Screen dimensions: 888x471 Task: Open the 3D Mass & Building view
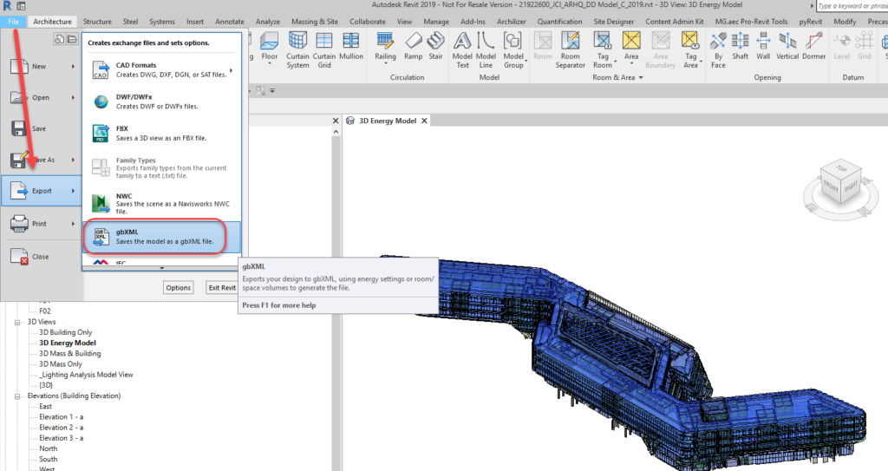69,354
